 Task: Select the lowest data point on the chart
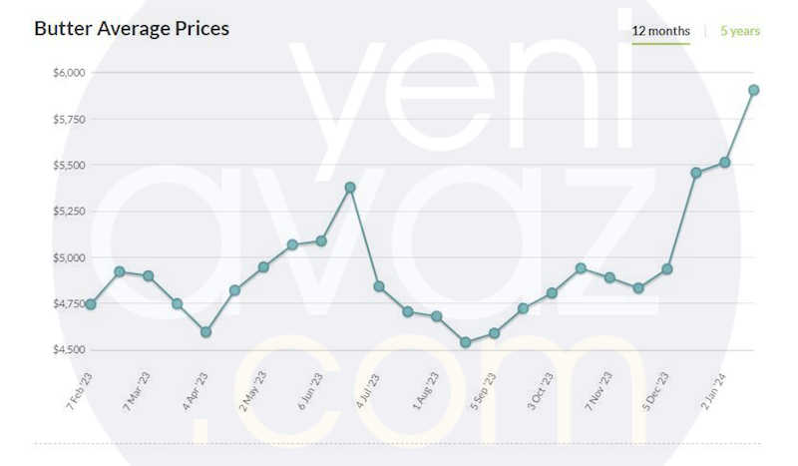point(466,342)
